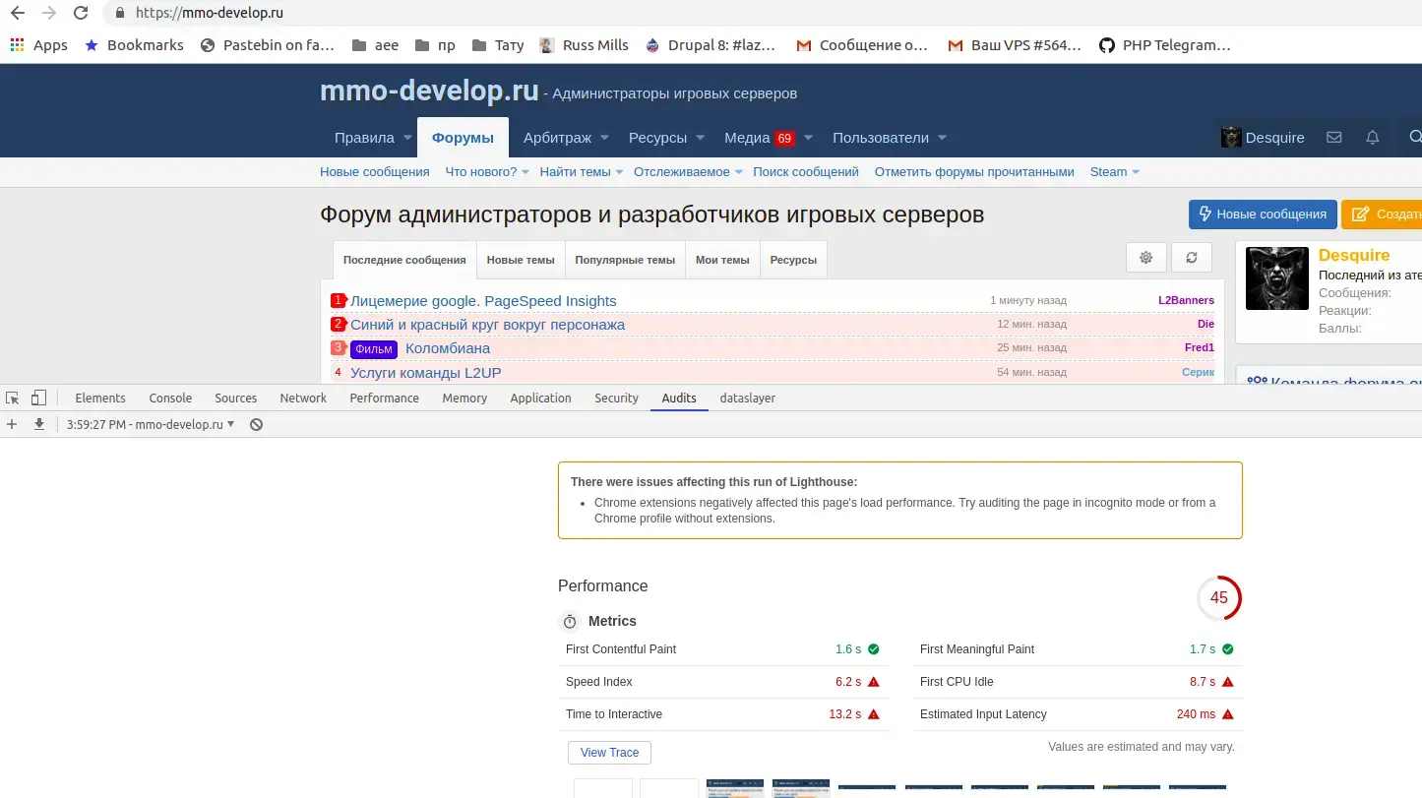The width and height of the screenshot is (1422, 798).
Task: Open thread 'Лицемерие google. PageSpeed Insights'
Action: pyautogui.click(x=483, y=301)
